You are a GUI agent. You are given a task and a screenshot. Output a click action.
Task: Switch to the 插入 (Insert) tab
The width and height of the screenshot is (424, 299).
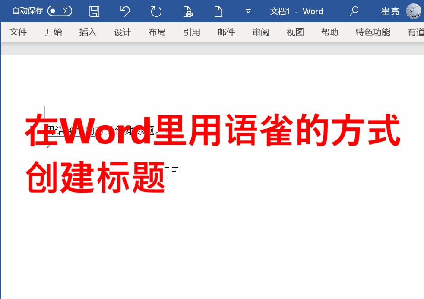coord(88,32)
